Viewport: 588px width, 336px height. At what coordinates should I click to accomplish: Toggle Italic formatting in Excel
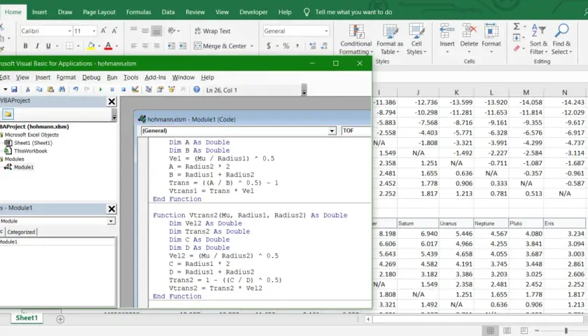(x=36, y=45)
